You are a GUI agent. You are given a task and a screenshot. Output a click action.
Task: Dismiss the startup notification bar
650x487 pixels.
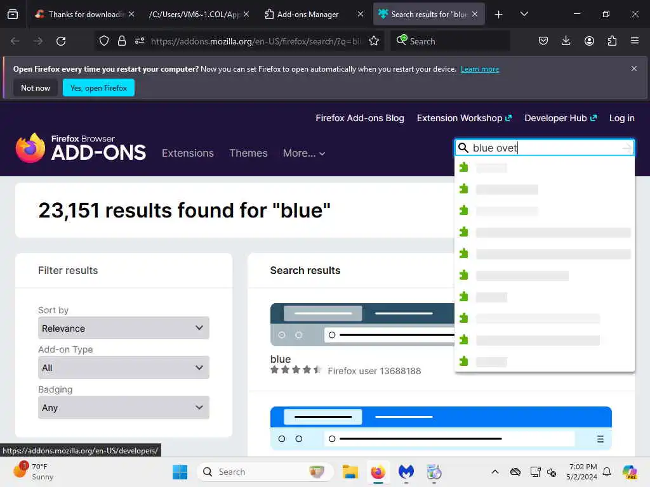coord(634,68)
